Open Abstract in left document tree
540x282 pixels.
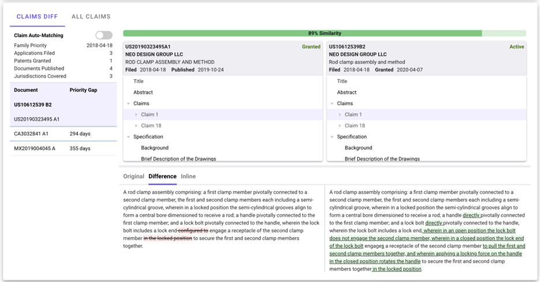(x=143, y=93)
